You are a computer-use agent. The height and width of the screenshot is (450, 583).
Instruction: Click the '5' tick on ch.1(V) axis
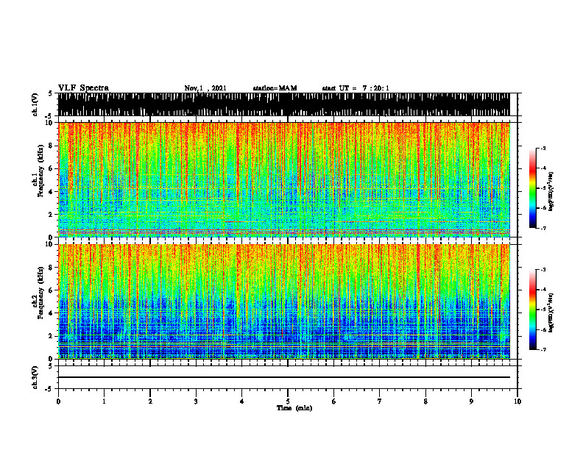(50, 93)
